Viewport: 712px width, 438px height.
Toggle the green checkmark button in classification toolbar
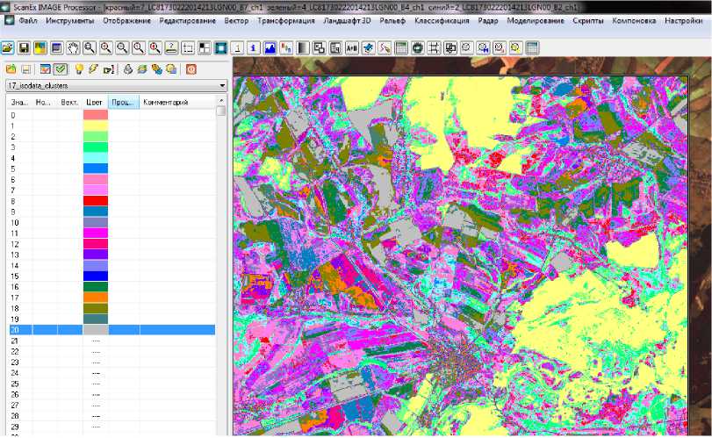(x=60, y=68)
